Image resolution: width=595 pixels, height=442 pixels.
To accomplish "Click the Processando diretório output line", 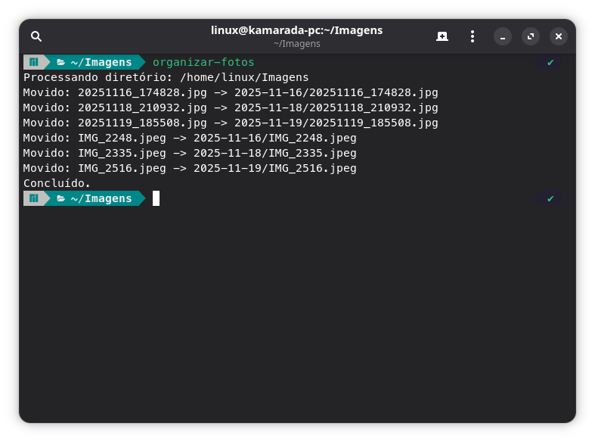I will pos(166,77).
